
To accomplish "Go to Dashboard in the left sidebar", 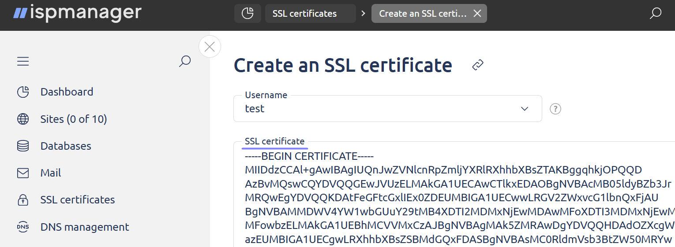I will [67, 92].
